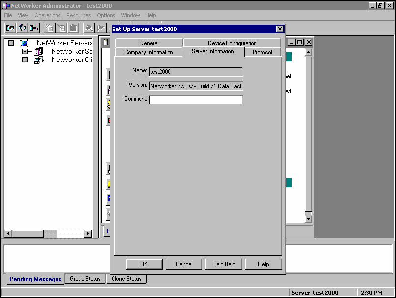The image size is (396, 298).
Task: Collapse the NetWorker Servers root node
Action: [x=11, y=43]
